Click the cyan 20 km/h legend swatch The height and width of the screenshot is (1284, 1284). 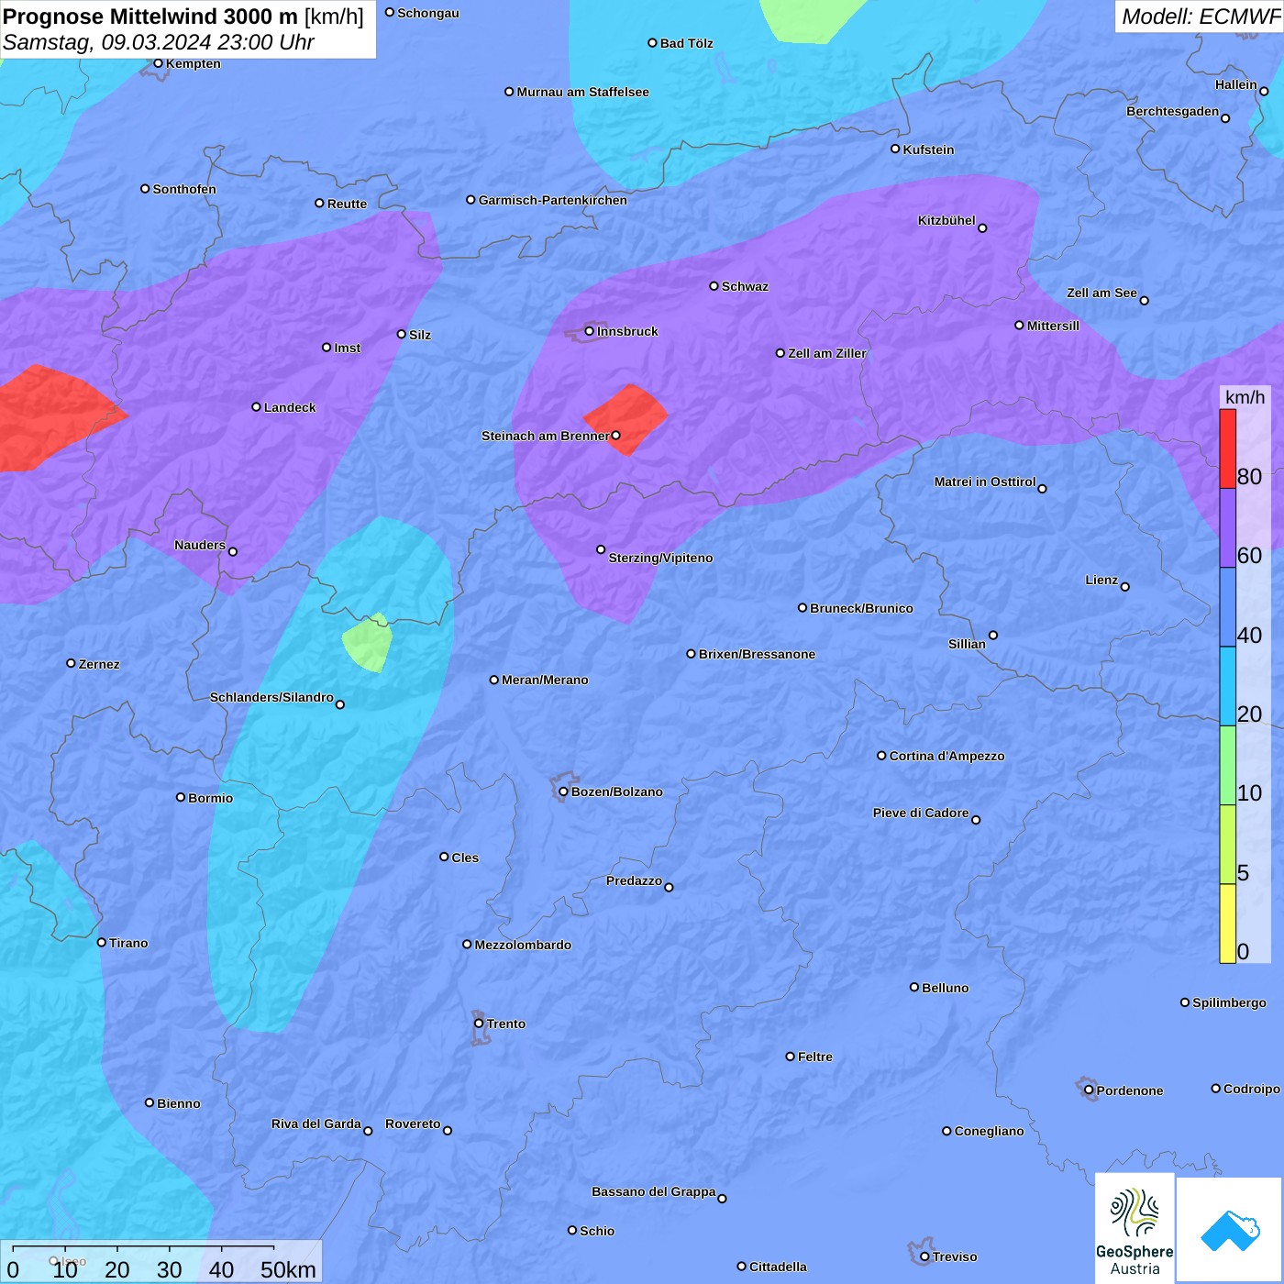click(x=1227, y=686)
